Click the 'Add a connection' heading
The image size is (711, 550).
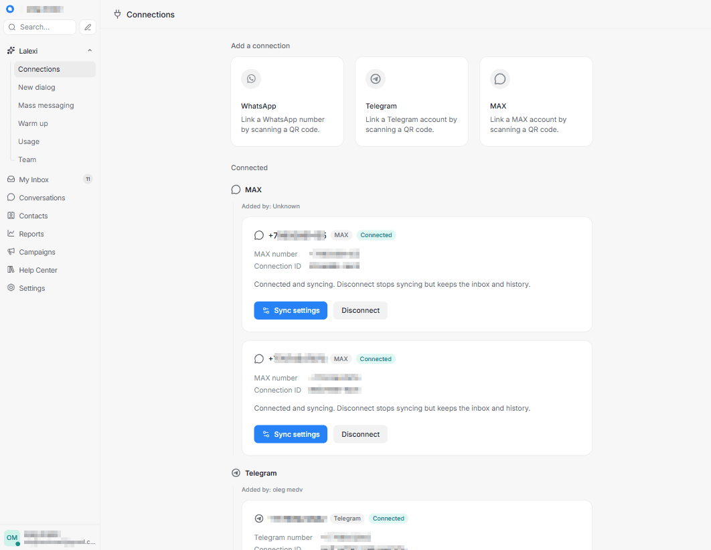pos(260,46)
